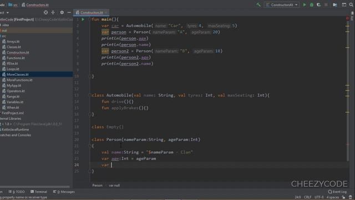
Task: Open the Project Structure icon
Action: 335,5
